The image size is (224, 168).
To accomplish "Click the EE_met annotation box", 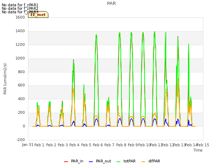I will click(38, 15).
